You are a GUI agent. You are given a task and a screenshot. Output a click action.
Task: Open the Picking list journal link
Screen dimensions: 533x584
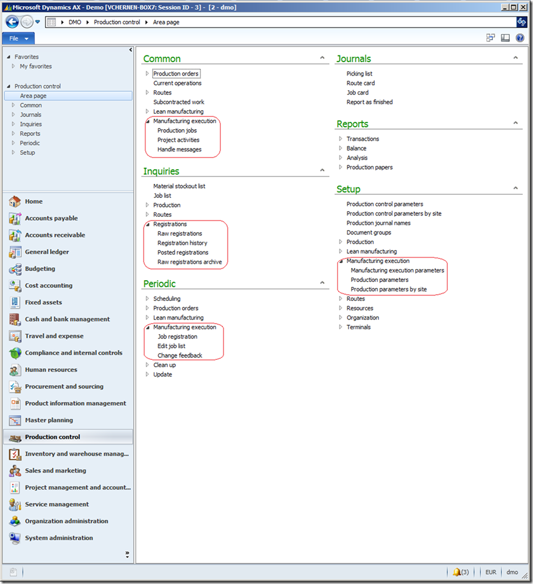tap(359, 74)
